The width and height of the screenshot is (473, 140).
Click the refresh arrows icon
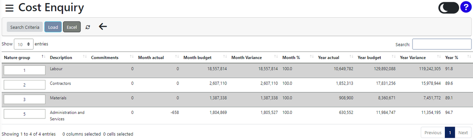coord(88,27)
